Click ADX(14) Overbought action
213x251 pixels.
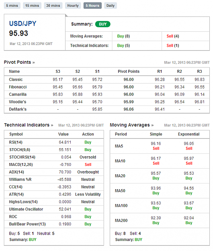[x=88, y=172]
